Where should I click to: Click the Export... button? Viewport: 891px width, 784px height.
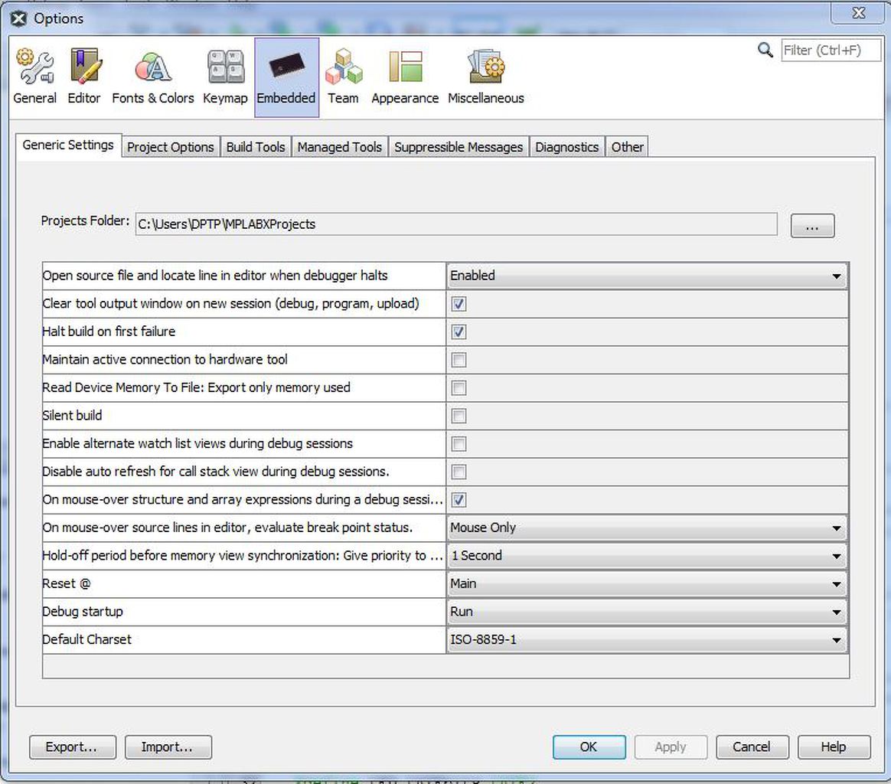(x=72, y=747)
